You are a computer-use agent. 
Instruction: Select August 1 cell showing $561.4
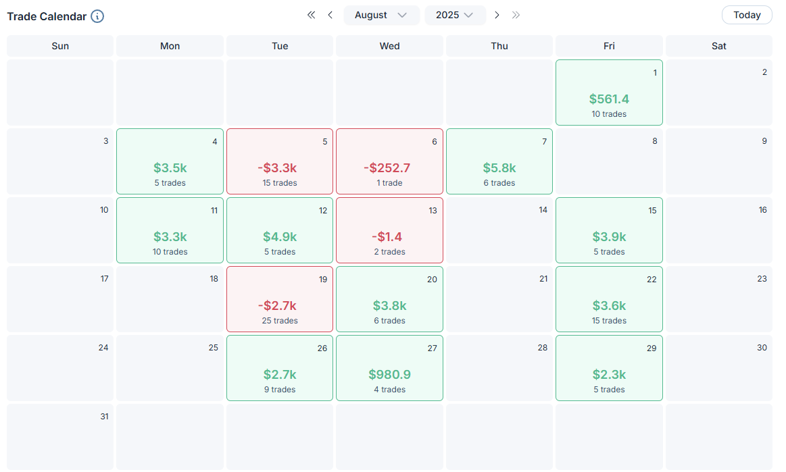tap(609, 93)
